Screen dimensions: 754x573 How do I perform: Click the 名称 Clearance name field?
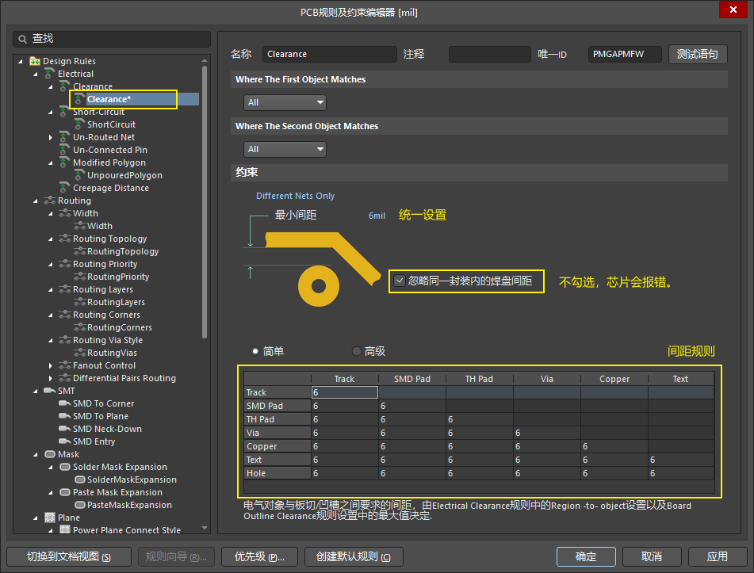click(329, 54)
